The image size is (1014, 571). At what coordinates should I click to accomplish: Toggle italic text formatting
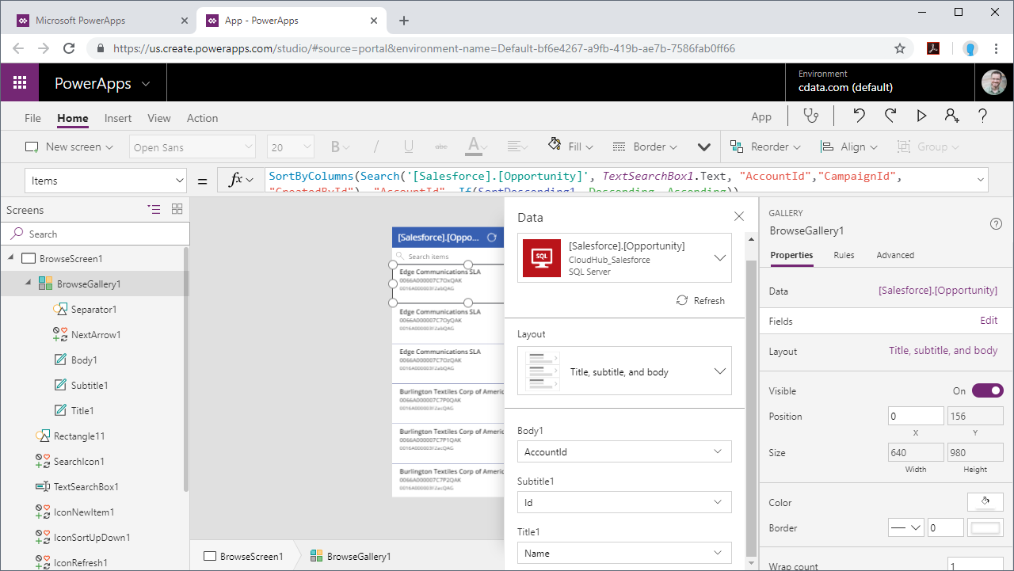click(x=376, y=147)
